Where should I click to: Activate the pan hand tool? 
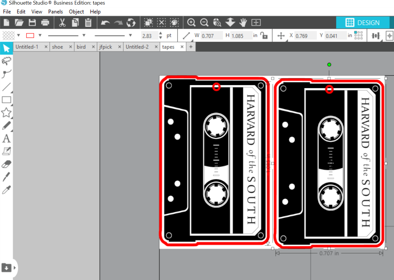click(243, 22)
